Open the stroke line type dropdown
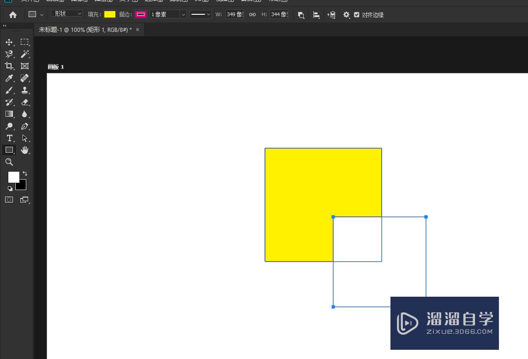528x359 pixels. 200,14
